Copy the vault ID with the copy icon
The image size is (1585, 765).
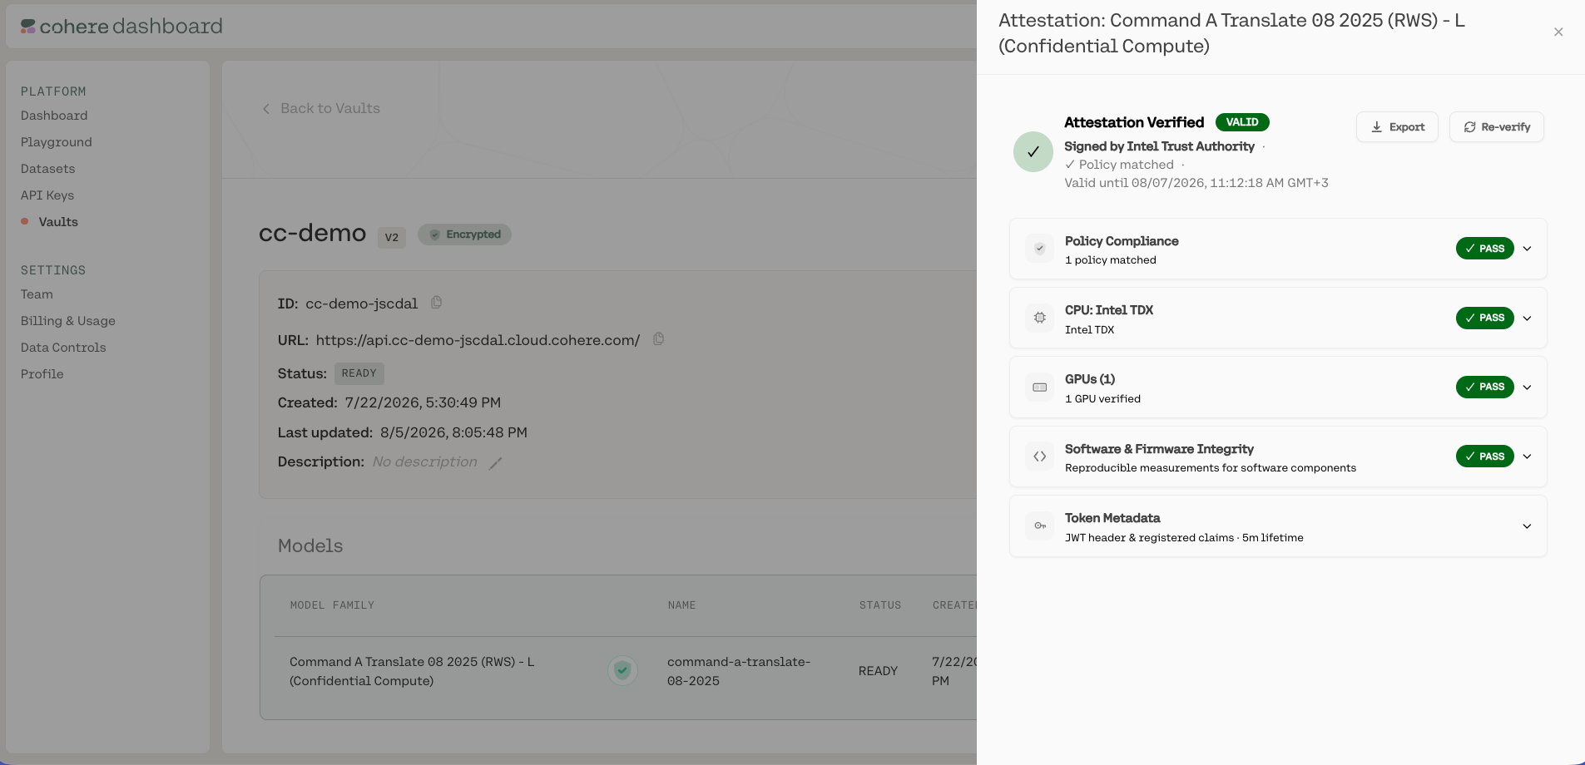436,303
